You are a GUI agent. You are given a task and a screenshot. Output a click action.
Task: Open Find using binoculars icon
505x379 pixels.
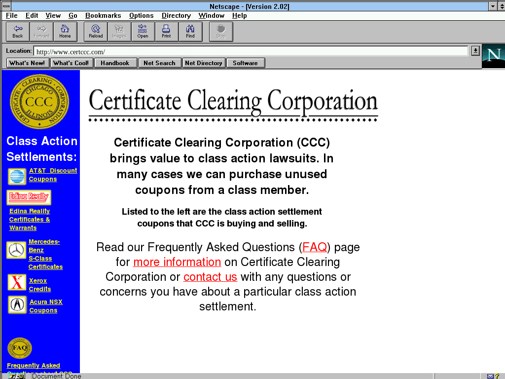coord(190,32)
